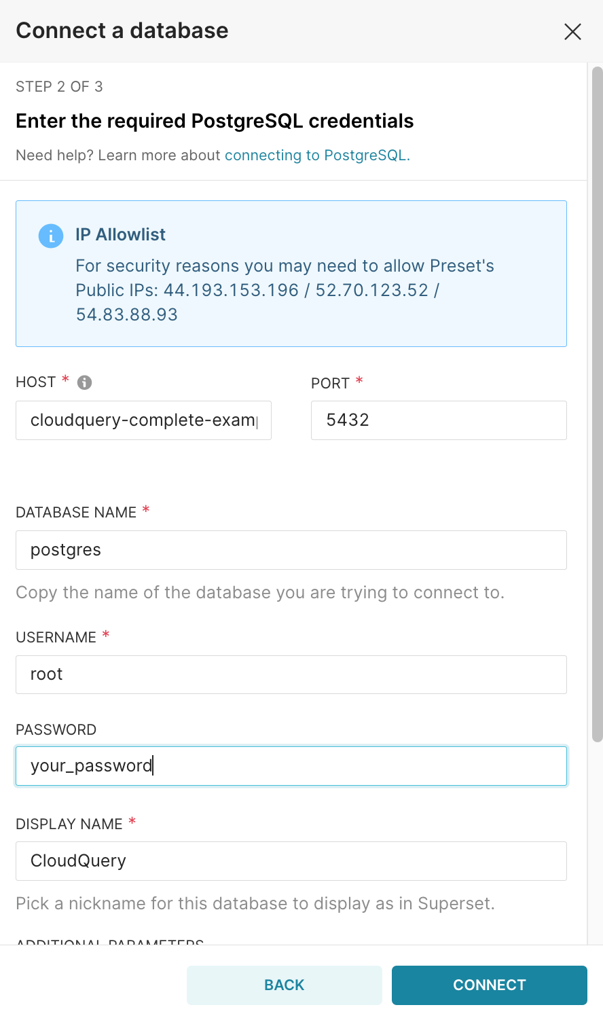The image size is (603, 1020).
Task: Click the PASSWORD label
Action: click(56, 730)
